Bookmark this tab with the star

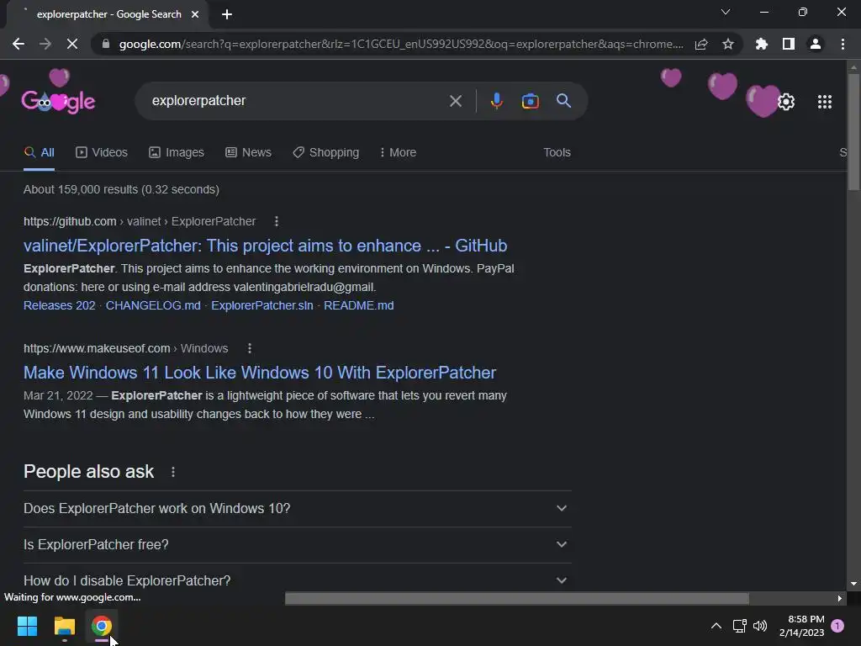[x=728, y=44]
